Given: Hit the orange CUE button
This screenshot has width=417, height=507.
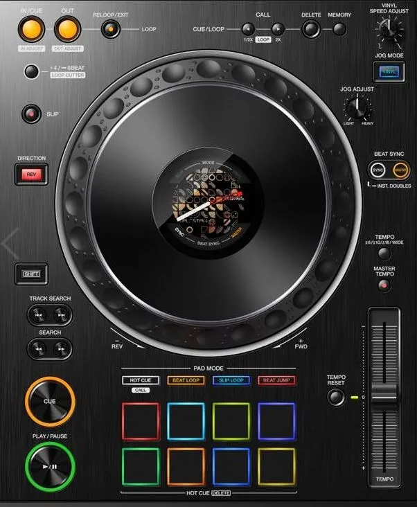Looking at the screenshot, I should (x=50, y=402).
